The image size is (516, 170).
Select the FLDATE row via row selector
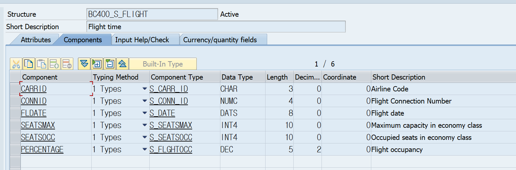15,113
